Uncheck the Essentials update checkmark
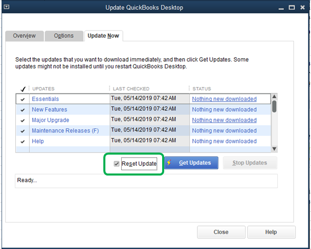Screen dimensions: 311x249 point(23,99)
